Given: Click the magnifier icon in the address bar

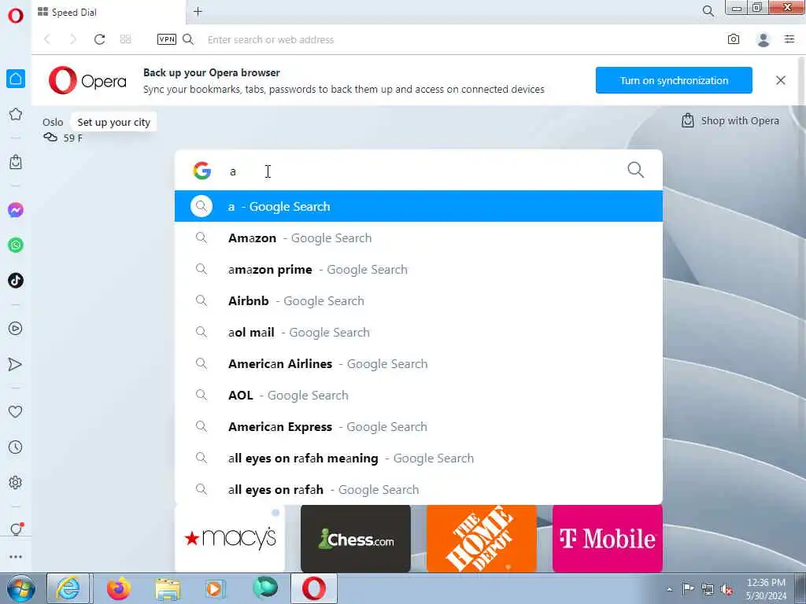Looking at the screenshot, I should click(188, 39).
